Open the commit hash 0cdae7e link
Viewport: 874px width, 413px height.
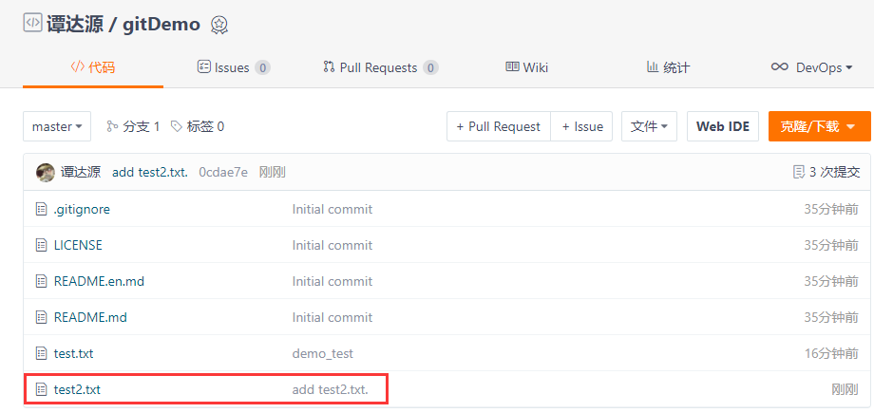pos(223,172)
